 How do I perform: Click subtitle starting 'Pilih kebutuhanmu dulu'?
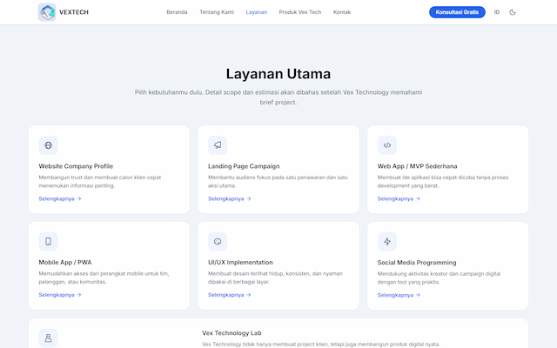[278, 97]
